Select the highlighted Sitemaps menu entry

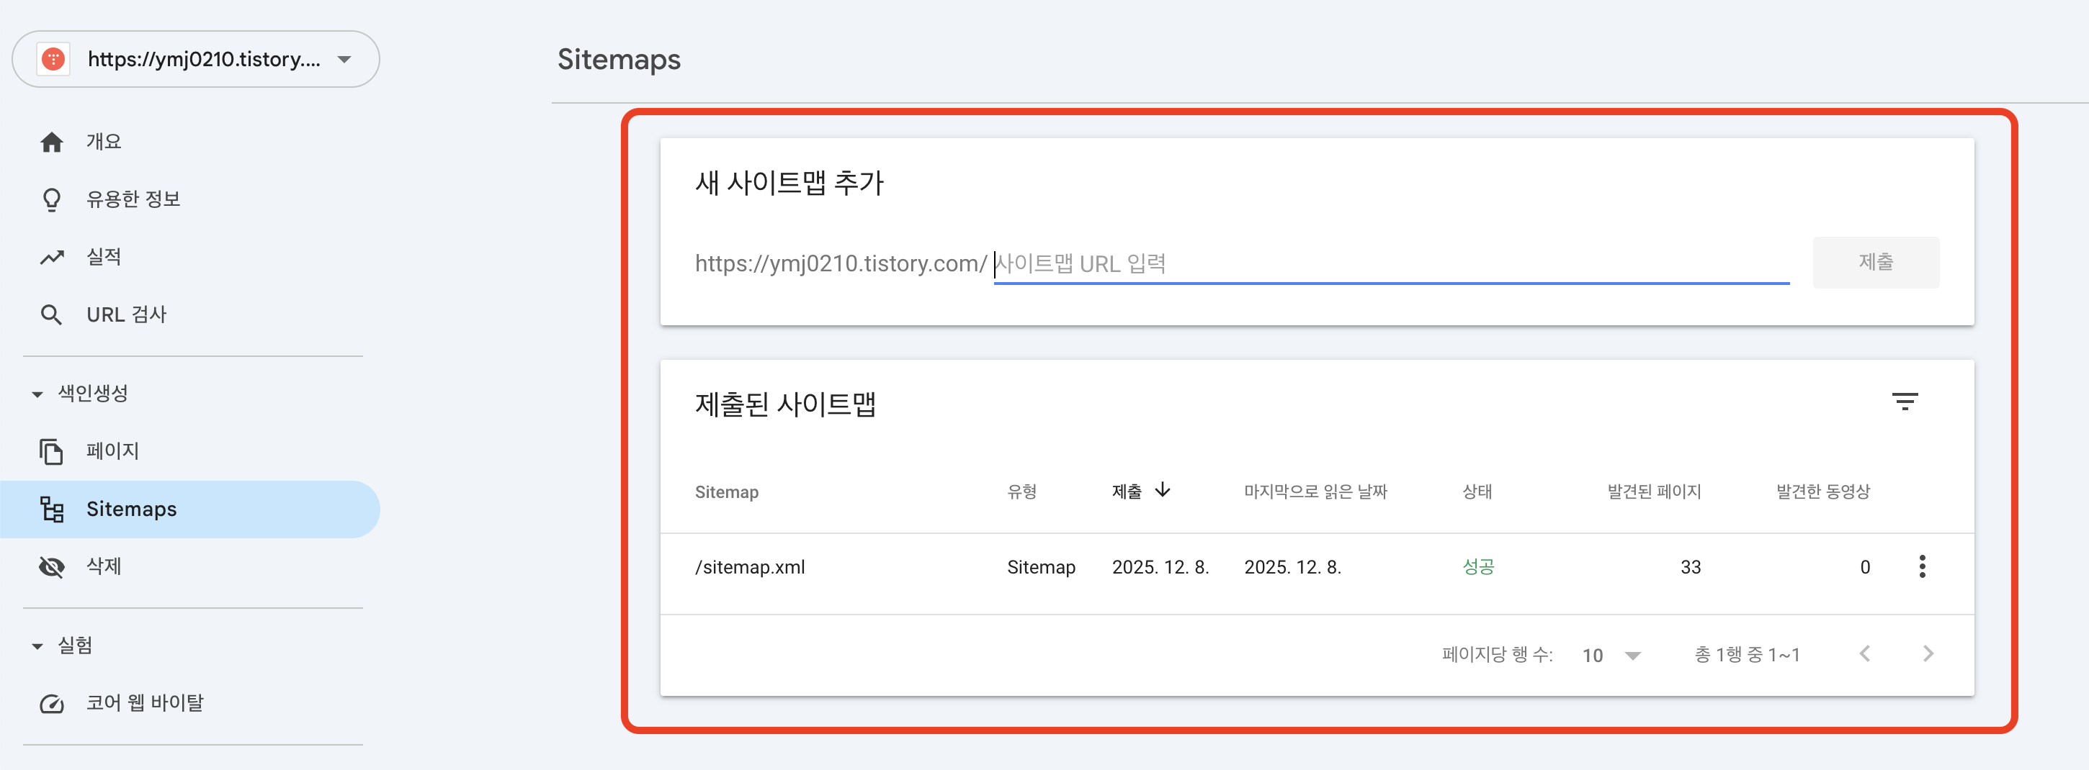[x=131, y=509]
